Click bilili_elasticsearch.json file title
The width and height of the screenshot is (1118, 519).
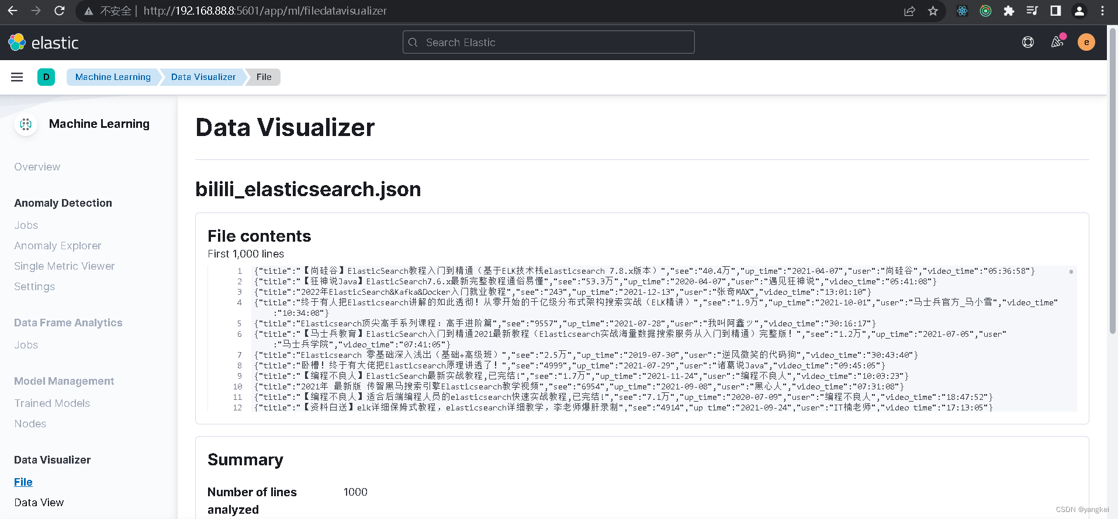click(x=308, y=189)
